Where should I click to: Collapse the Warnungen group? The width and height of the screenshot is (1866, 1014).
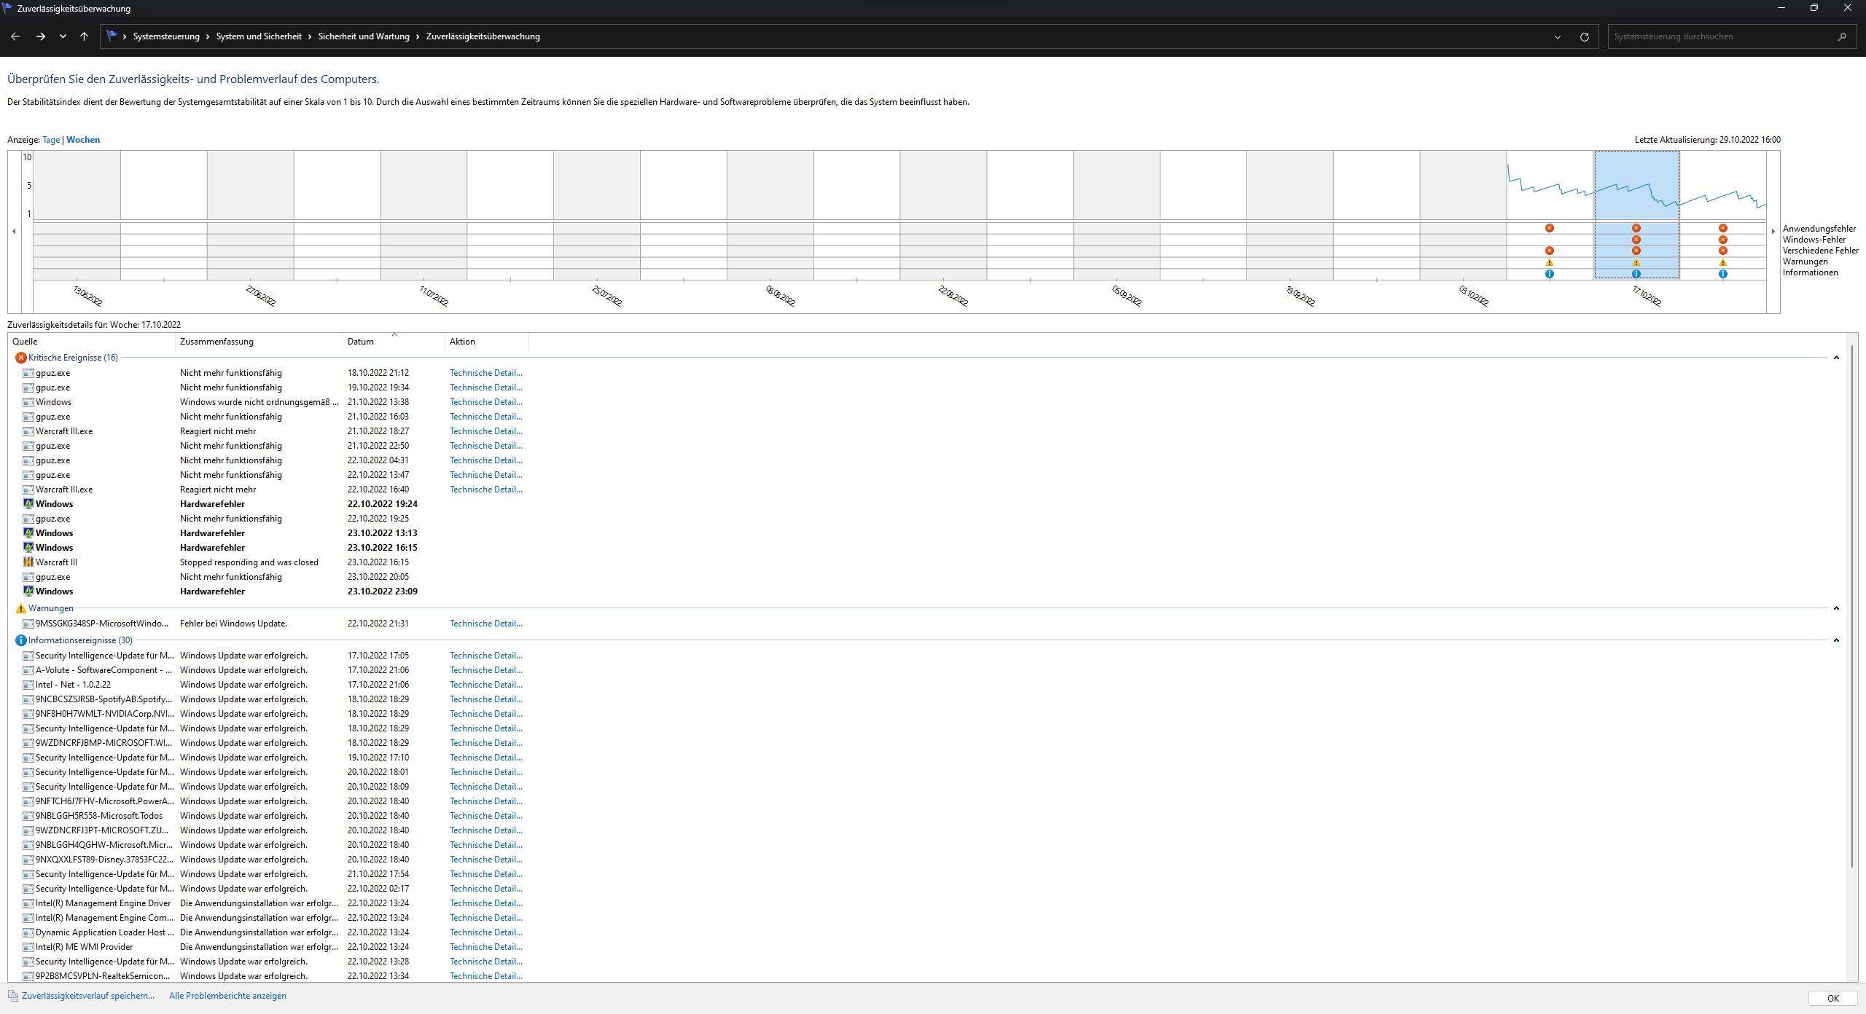pyautogui.click(x=1836, y=608)
